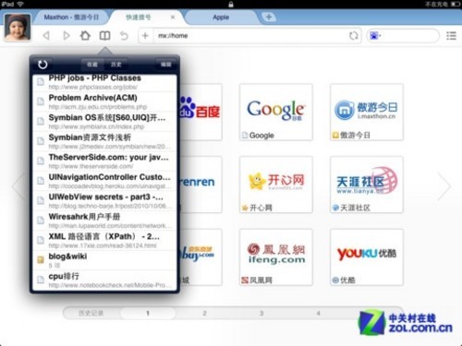Open the 傲游今日 speed dial tile

pos(367,112)
